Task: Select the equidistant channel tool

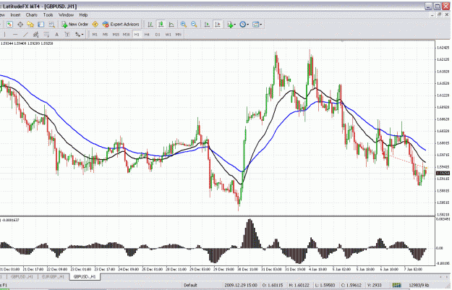Action: click(35, 35)
